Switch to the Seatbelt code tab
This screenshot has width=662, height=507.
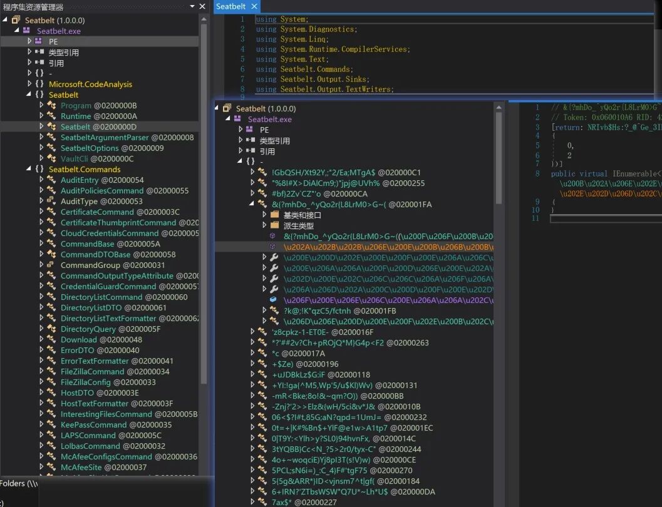[230, 6]
